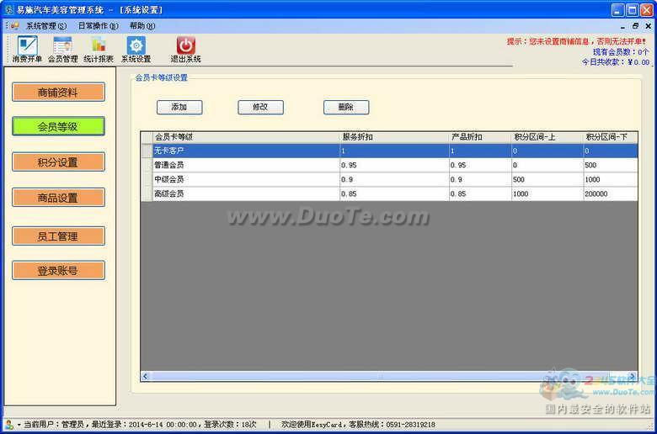Sort by the 服务折扣 column header
657x434 pixels.
pyautogui.click(x=395, y=137)
